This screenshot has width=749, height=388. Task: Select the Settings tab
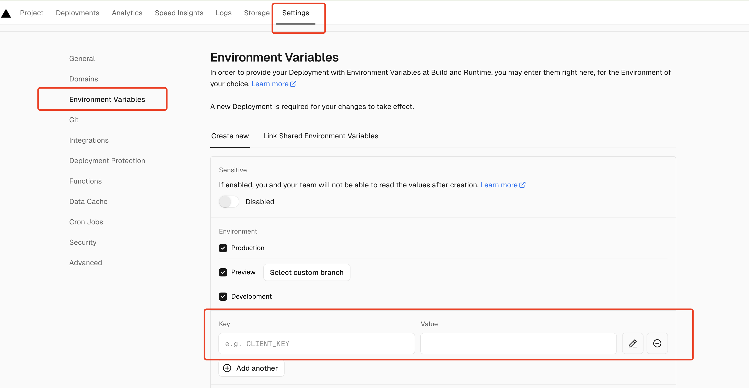(295, 13)
